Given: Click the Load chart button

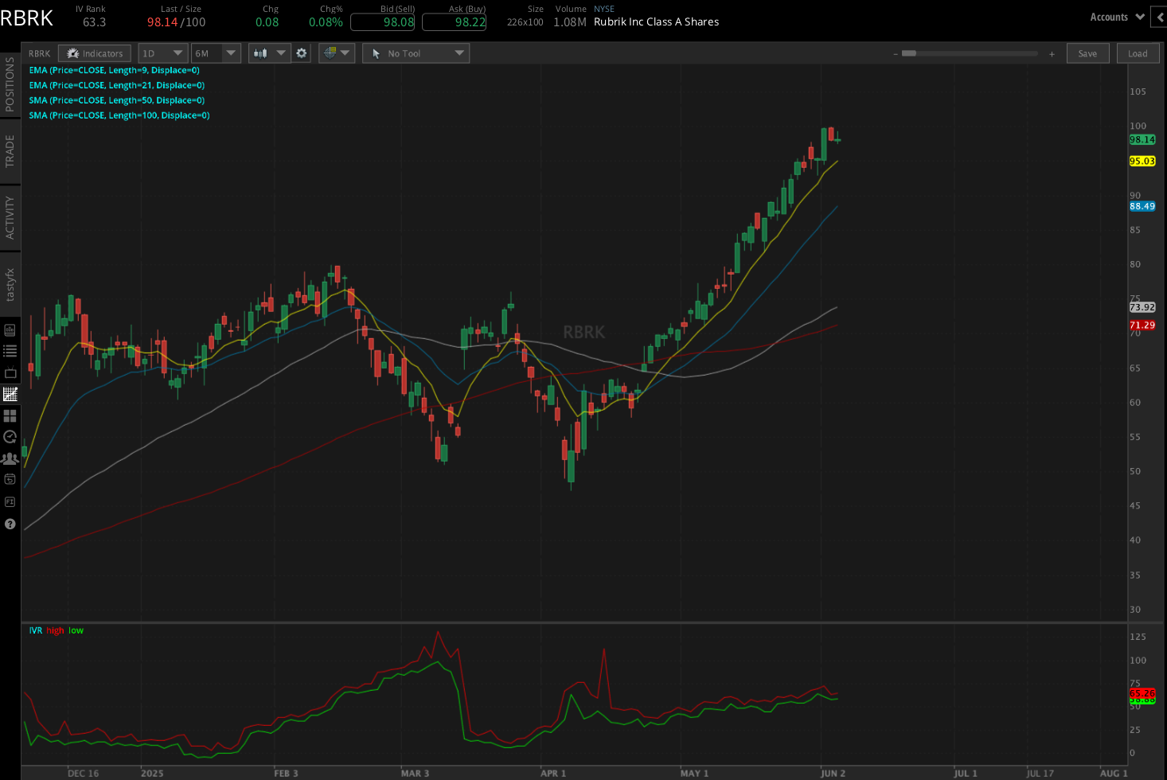Looking at the screenshot, I should coord(1138,53).
